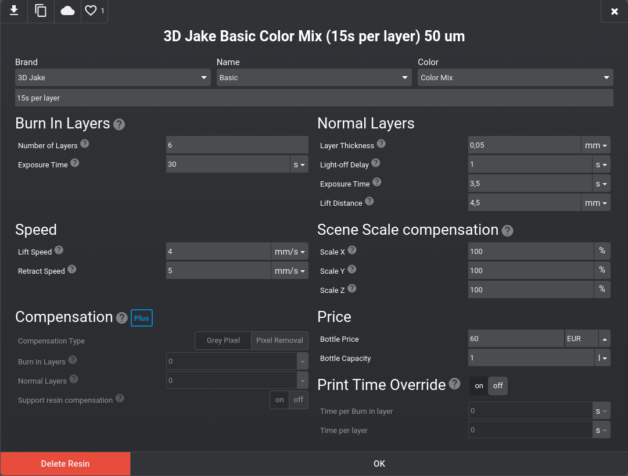
Task: Turn on Print Time Override
Action: tap(479, 386)
